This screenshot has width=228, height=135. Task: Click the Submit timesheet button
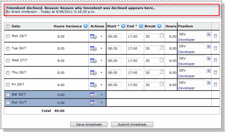132,124
